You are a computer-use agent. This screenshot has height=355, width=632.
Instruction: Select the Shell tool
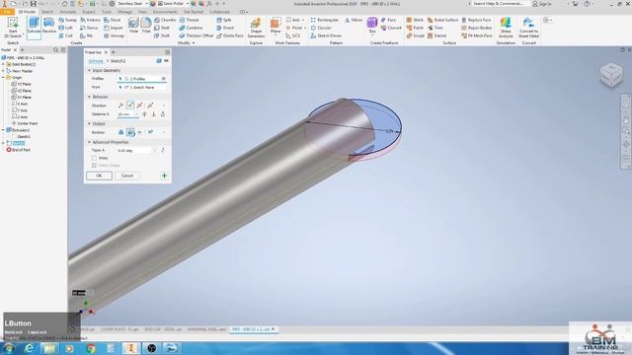(162, 28)
